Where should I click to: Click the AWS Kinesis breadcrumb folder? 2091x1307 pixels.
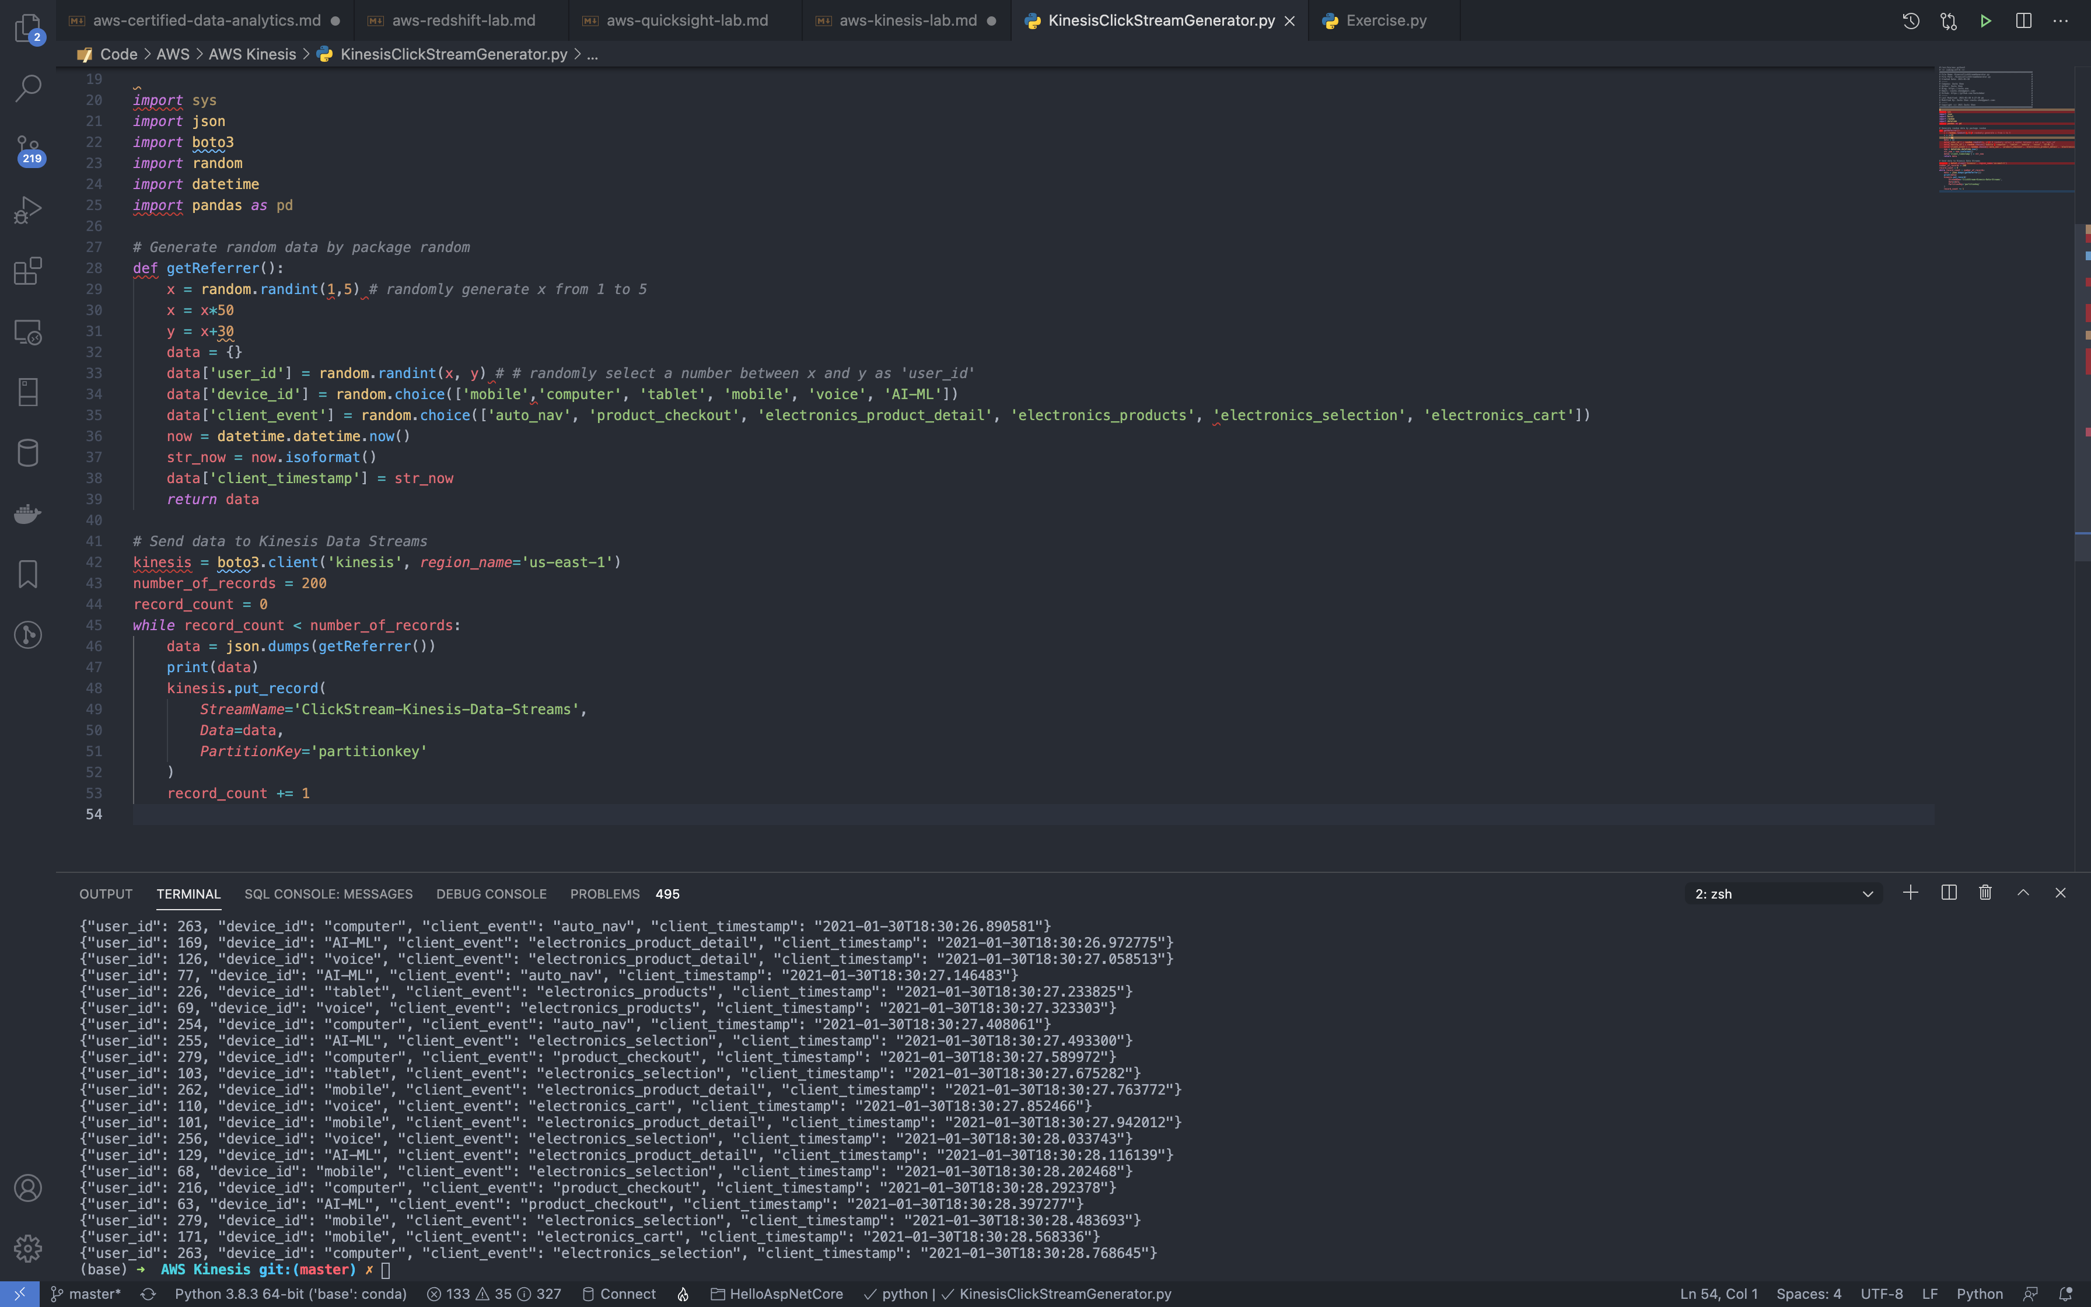click(x=251, y=54)
